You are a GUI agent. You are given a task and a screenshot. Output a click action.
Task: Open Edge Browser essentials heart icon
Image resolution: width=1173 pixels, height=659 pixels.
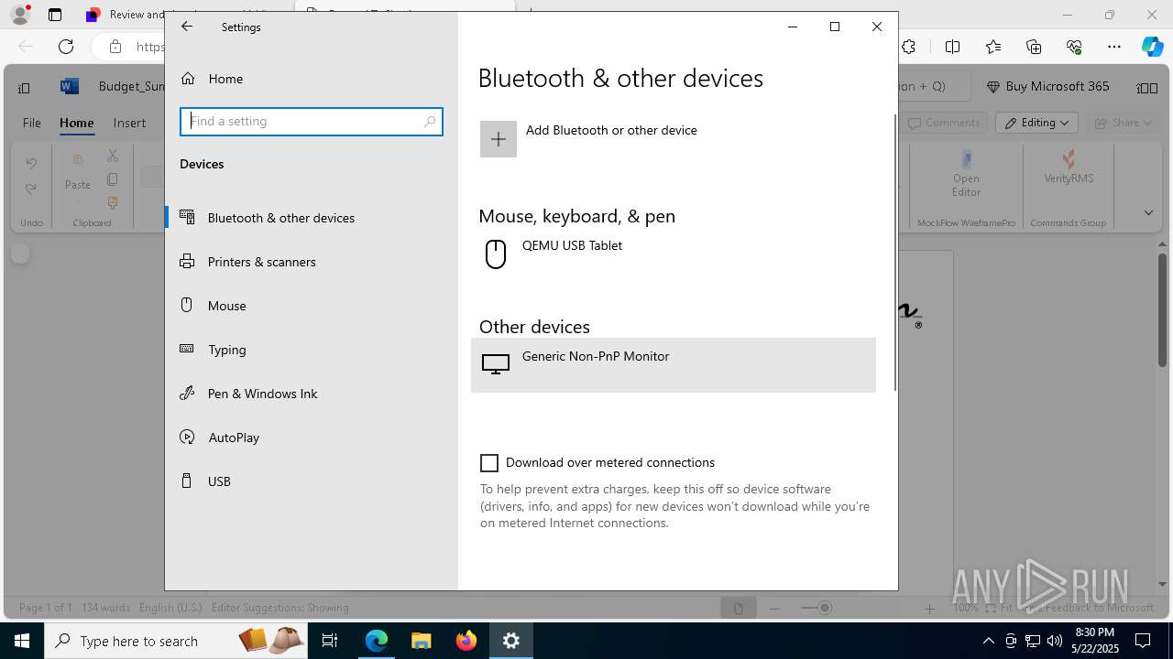1074,47
